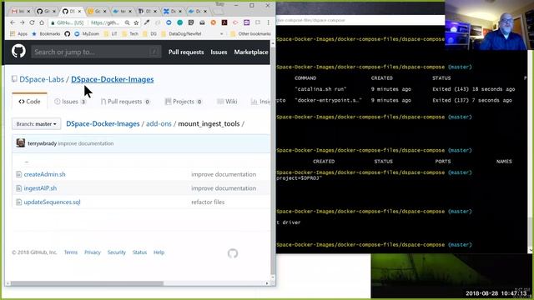This screenshot has width=534, height=300.
Task: Click the webcam video thumbnail
Action: coord(489,25)
